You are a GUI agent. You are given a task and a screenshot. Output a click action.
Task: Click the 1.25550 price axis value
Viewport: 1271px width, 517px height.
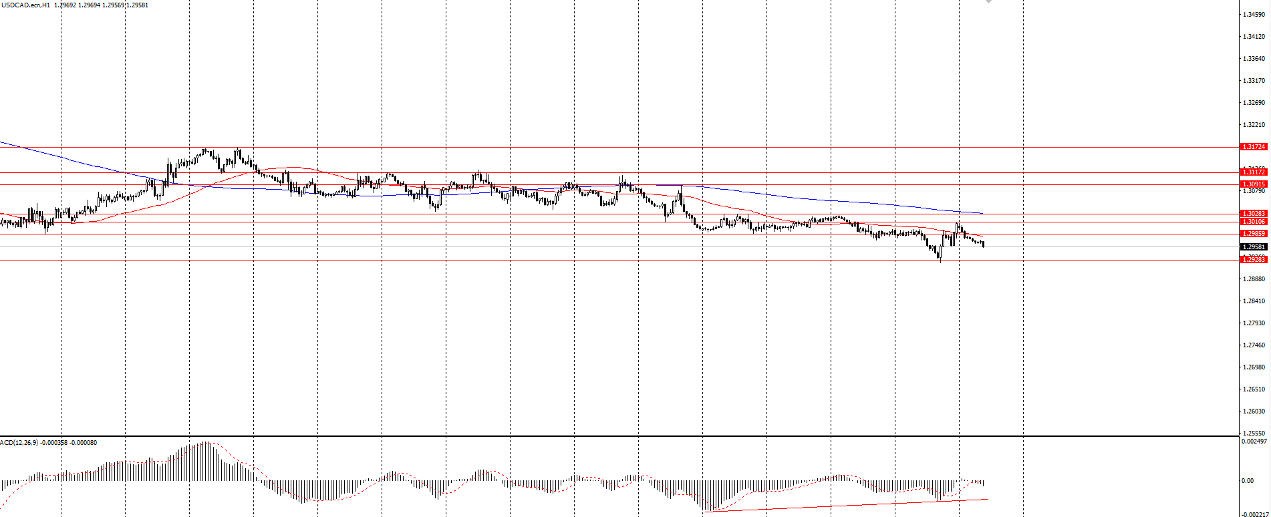1254,433
